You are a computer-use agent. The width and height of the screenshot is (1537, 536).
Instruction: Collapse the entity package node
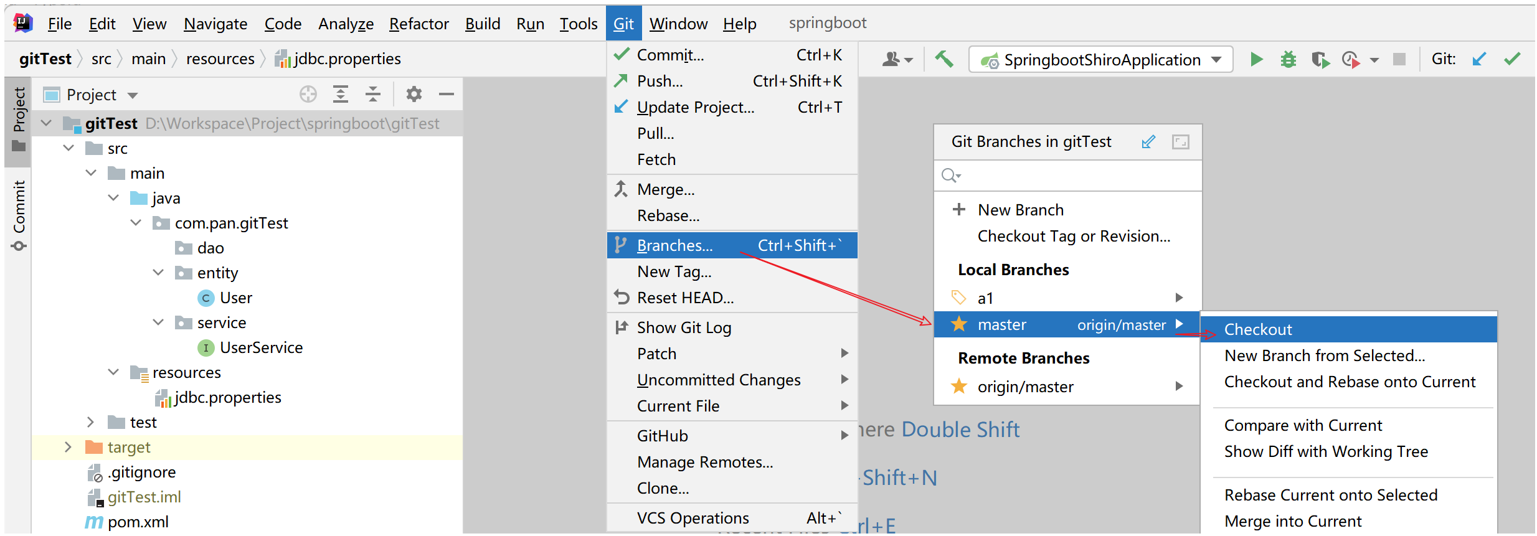pyautogui.click(x=158, y=273)
